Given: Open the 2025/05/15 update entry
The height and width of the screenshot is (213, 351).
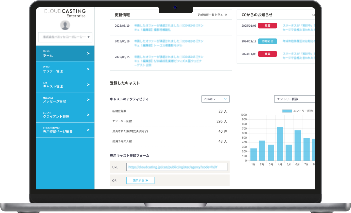Looking at the screenshot, I should [x=169, y=61].
